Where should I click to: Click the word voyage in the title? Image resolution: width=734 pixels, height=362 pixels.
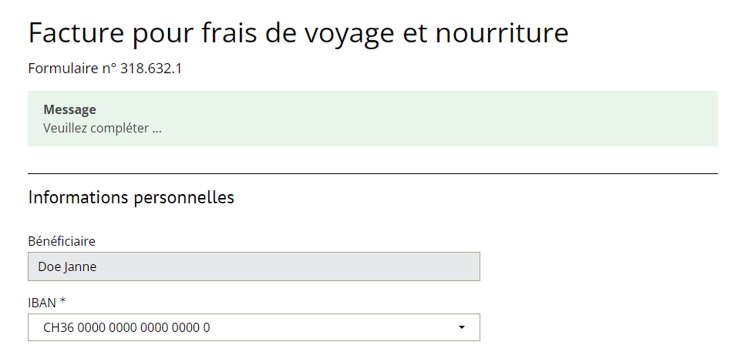pos(348,33)
